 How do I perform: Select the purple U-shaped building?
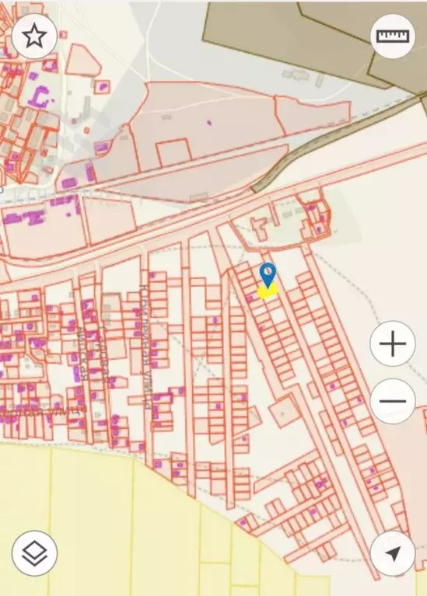coord(39,98)
